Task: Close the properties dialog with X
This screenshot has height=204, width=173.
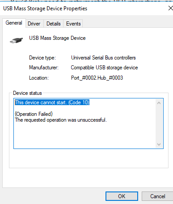Action: 170,8
